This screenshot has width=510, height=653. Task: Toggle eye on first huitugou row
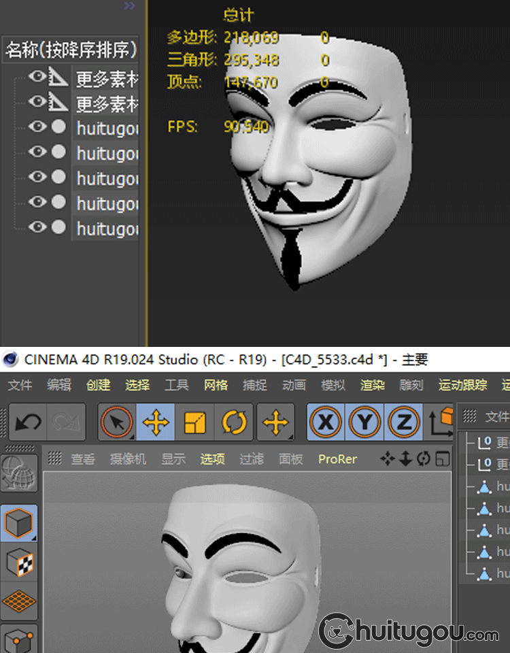pos(37,127)
